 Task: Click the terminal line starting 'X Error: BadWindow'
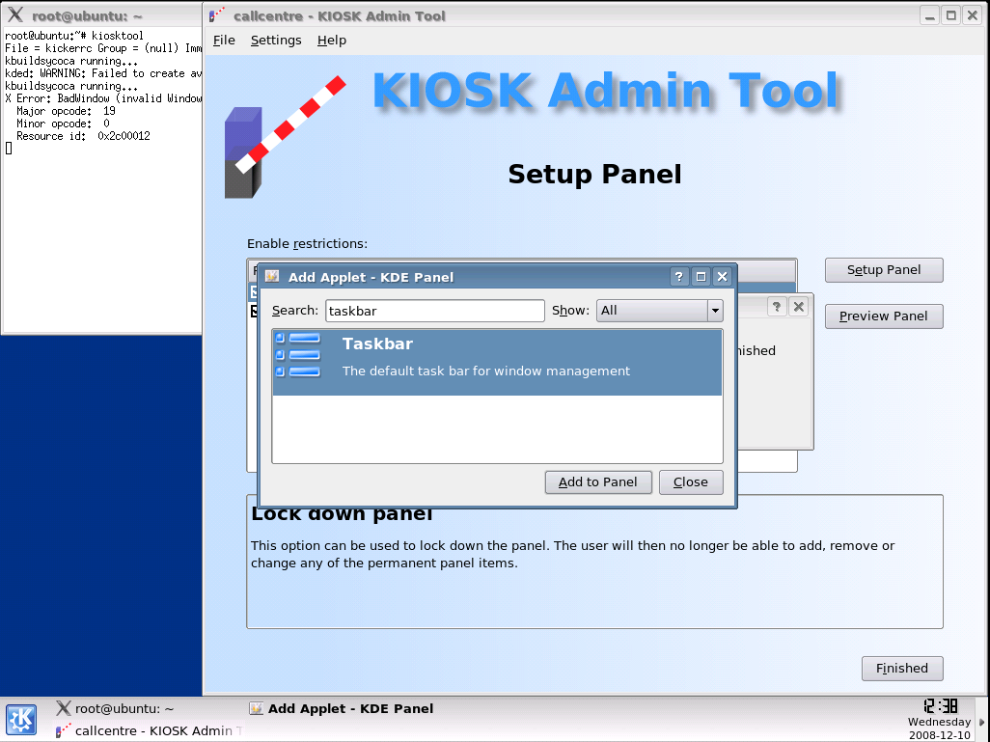(x=103, y=98)
